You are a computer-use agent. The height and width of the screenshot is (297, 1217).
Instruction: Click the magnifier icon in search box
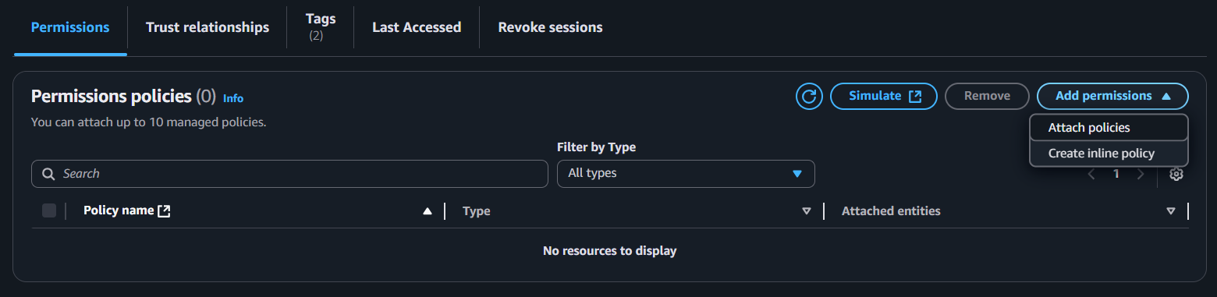pos(48,174)
